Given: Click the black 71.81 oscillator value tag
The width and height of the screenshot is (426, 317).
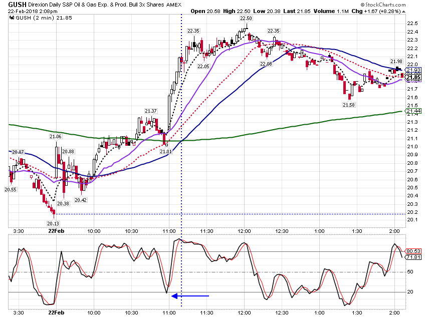Looking at the screenshot, I should [x=413, y=257].
